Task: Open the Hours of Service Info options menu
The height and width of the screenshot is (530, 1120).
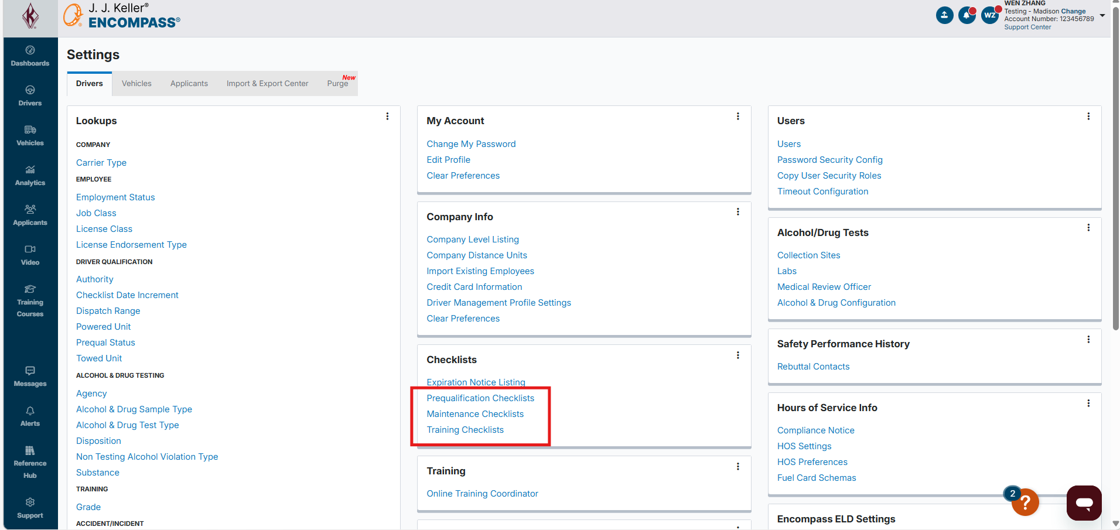Action: click(1088, 404)
